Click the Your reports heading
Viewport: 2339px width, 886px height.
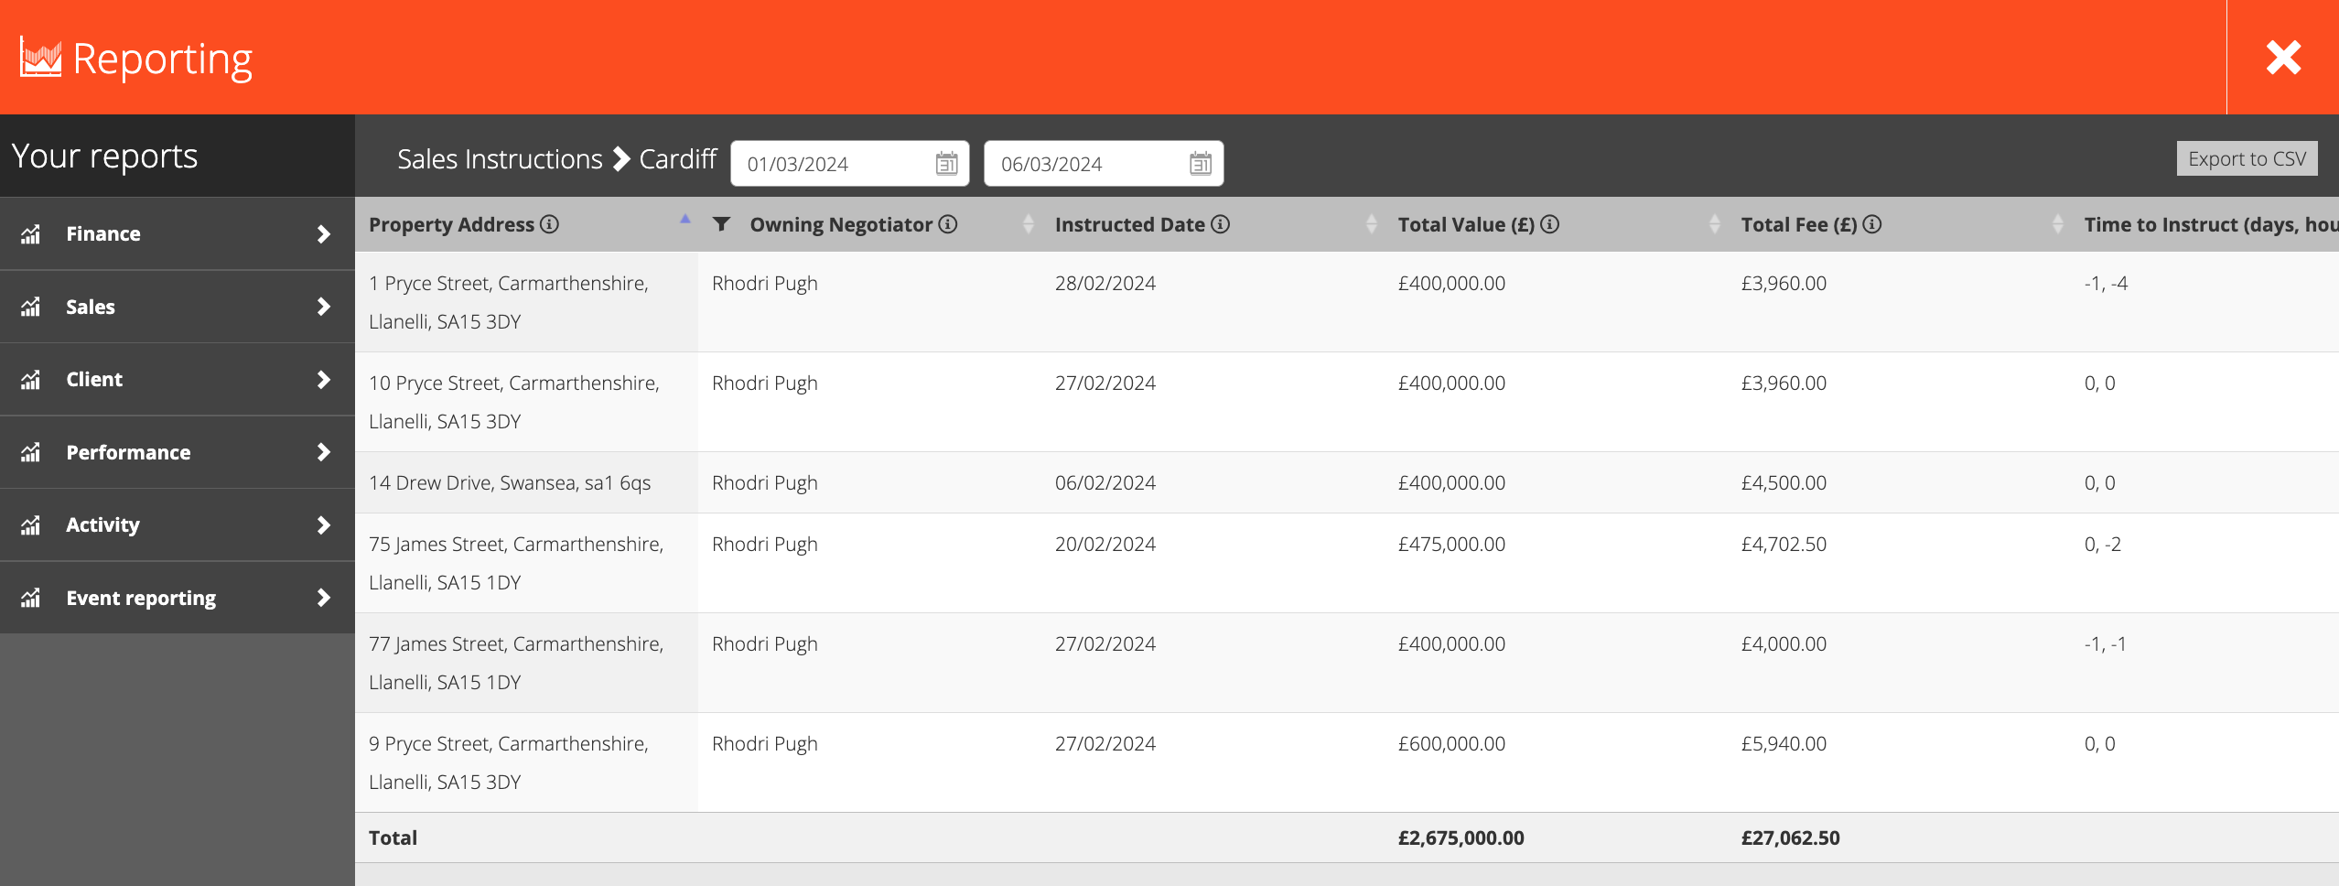[x=104, y=156]
